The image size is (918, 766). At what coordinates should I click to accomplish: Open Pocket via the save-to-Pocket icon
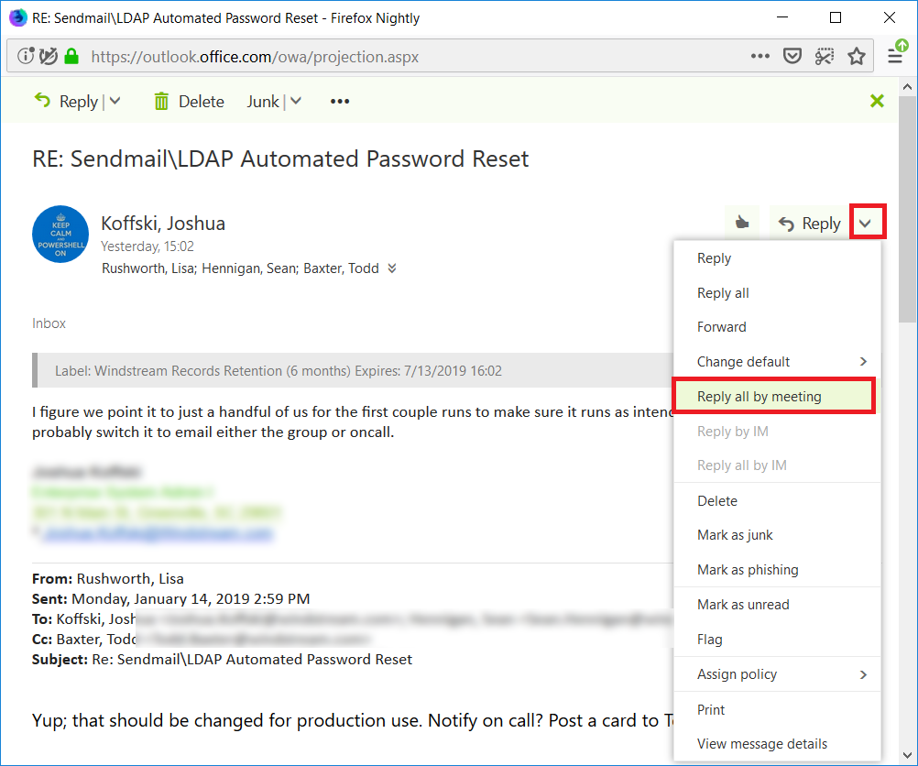tap(792, 55)
